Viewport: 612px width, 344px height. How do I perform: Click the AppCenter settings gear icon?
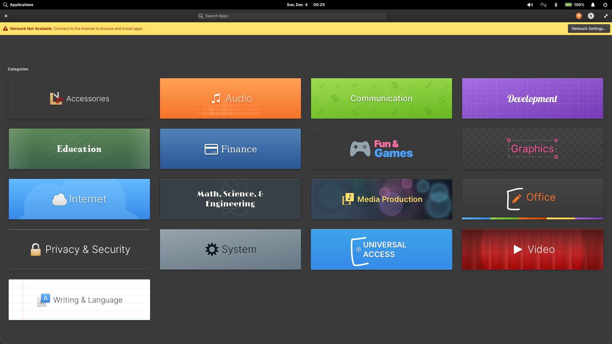591,16
